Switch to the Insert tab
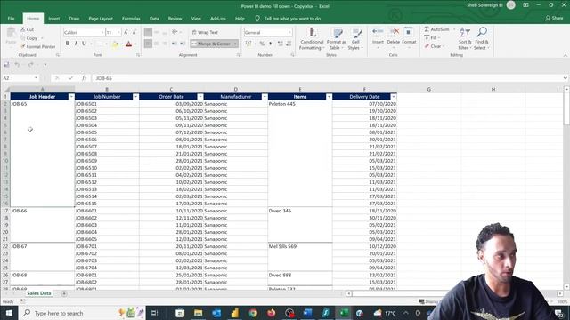The width and height of the screenshot is (570, 320). point(53,19)
